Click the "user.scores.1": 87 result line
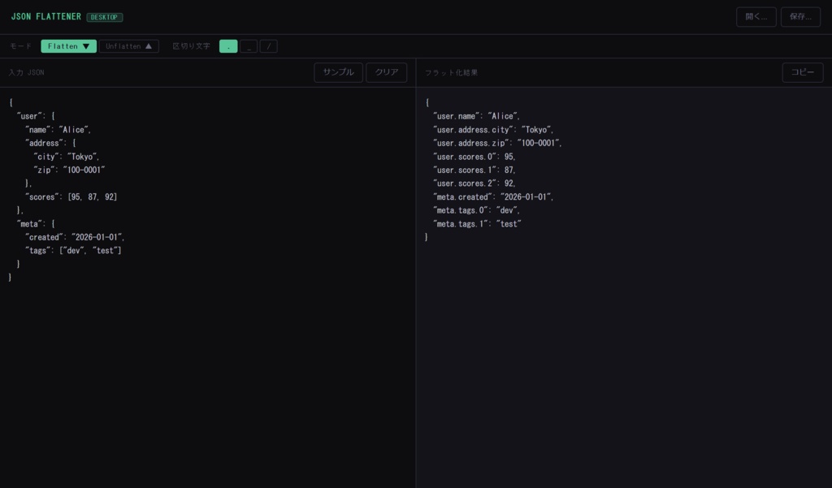Viewport: 832px width, 488px height. [x=474, y=170]
